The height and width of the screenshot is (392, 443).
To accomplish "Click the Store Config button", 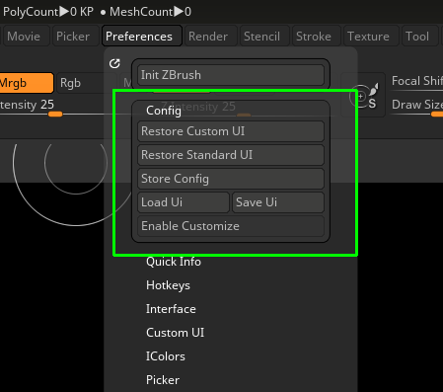I will pos(231,179).
